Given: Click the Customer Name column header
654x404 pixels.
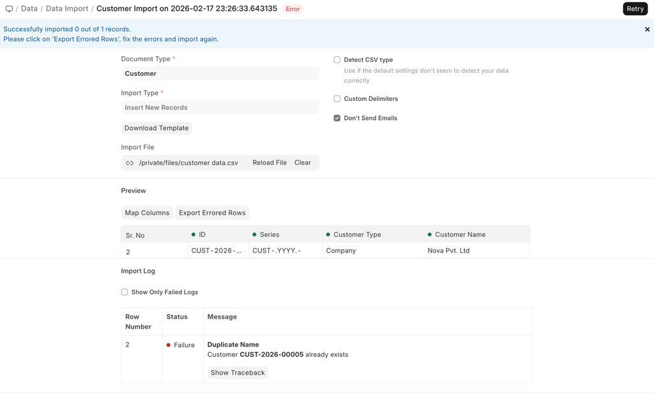Looking at the screenshot, I should (x=460, y=235).
